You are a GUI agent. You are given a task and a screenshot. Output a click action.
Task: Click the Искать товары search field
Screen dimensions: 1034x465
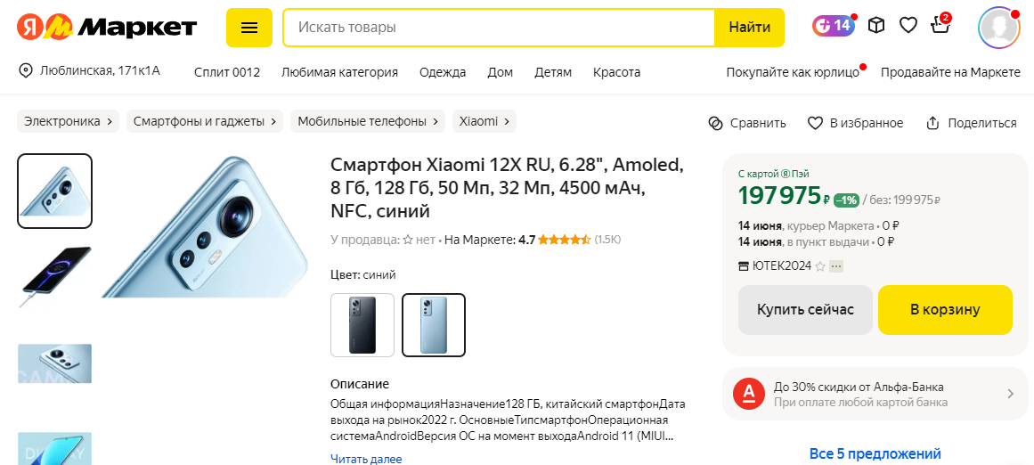(x=499, y=28)
